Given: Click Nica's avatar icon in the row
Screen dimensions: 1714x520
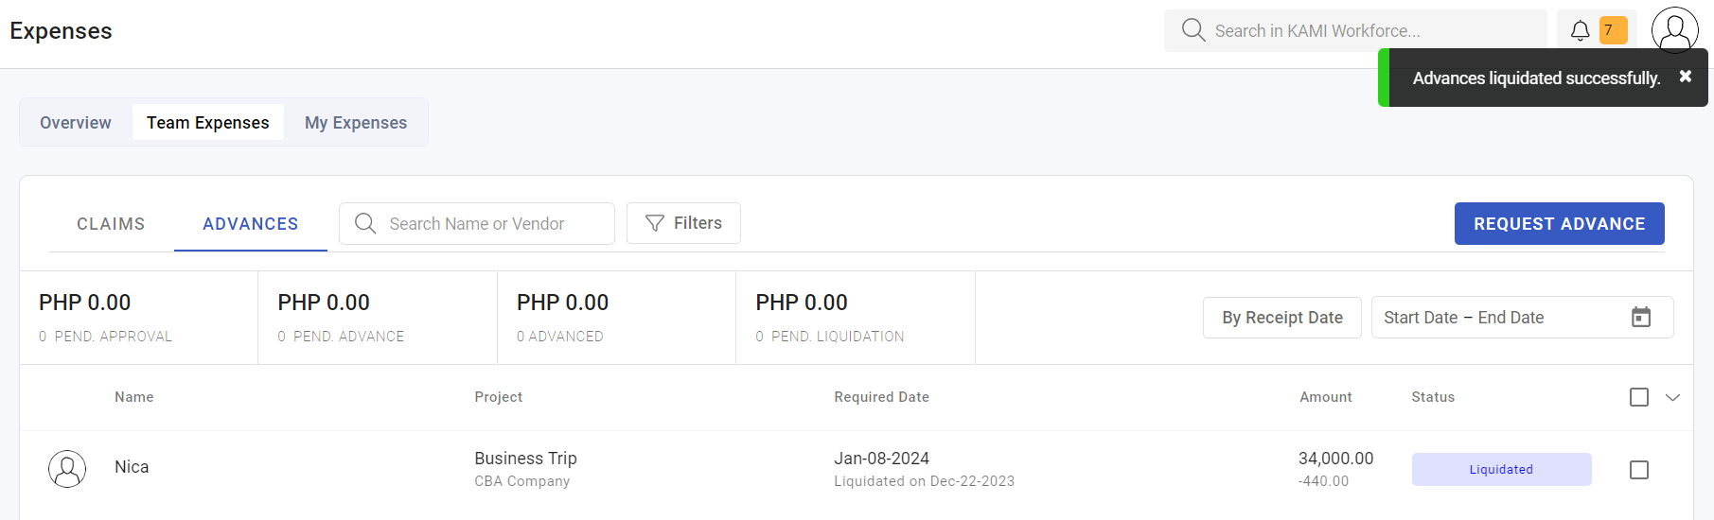Looking at the screenshot, I should point(67,469).
